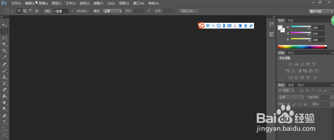Toggle lock position for layer
The width and height of the screenshot is (334, 140).
299,104
